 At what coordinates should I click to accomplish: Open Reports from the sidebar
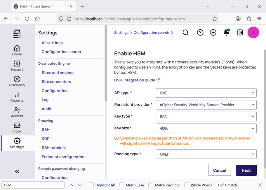[17, 97]
